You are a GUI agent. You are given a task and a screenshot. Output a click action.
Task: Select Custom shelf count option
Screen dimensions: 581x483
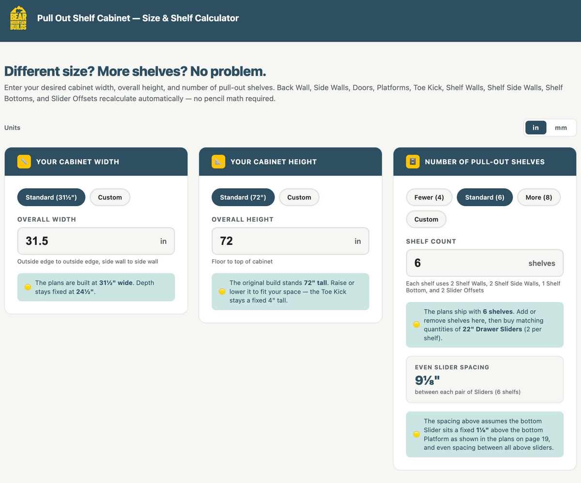pyautogui.click(x=426, y=219)
